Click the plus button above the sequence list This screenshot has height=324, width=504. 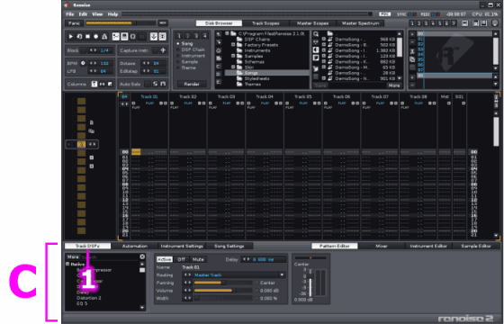(413, 34)
